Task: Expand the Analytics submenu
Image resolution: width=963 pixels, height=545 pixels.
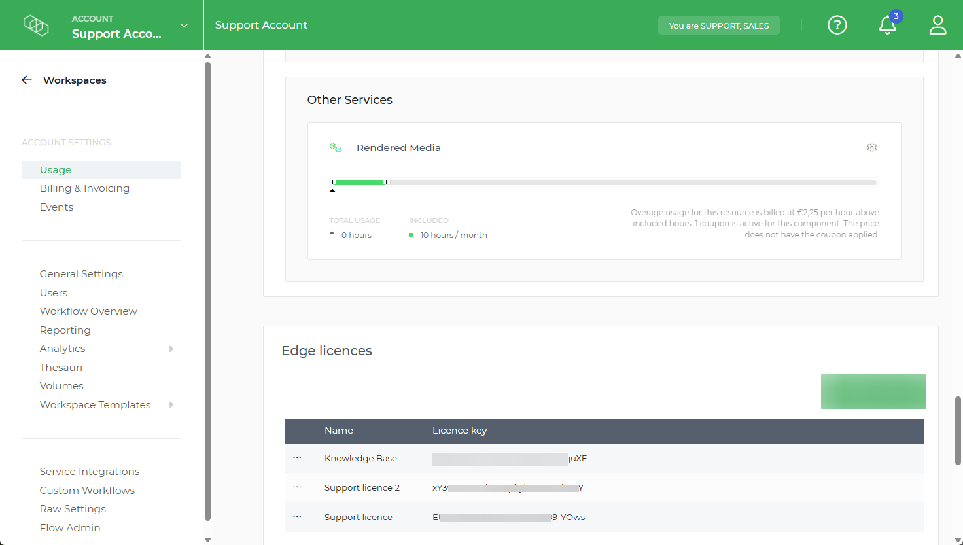Action: coord(171,349)
